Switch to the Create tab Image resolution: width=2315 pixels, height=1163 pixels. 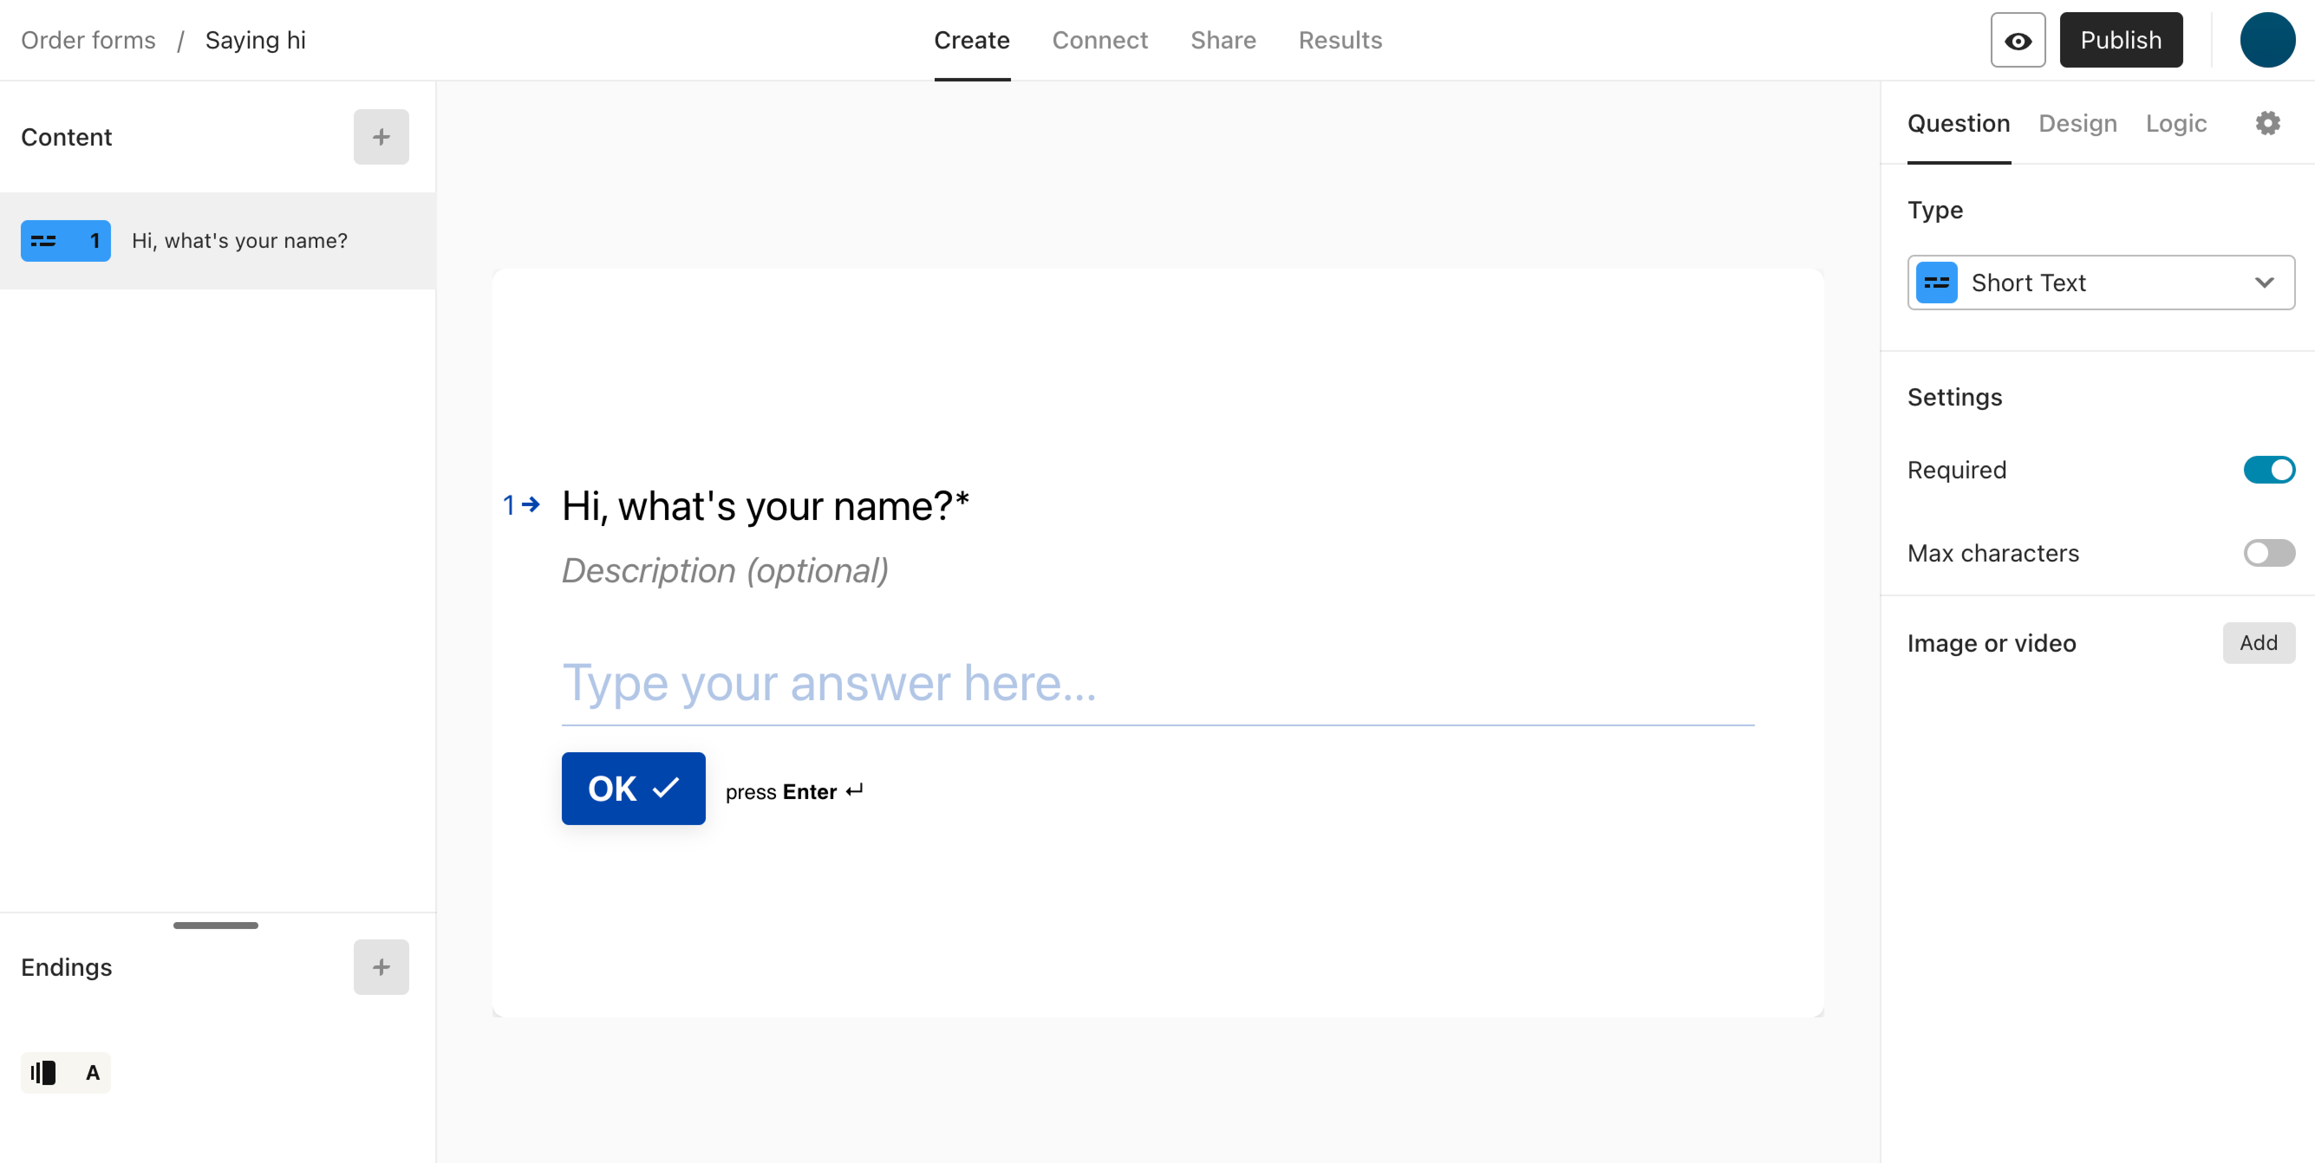pyautogui.click(x=972, y=40)
